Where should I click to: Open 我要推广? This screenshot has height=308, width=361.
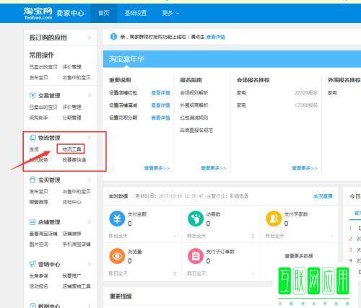click(71, 276)
